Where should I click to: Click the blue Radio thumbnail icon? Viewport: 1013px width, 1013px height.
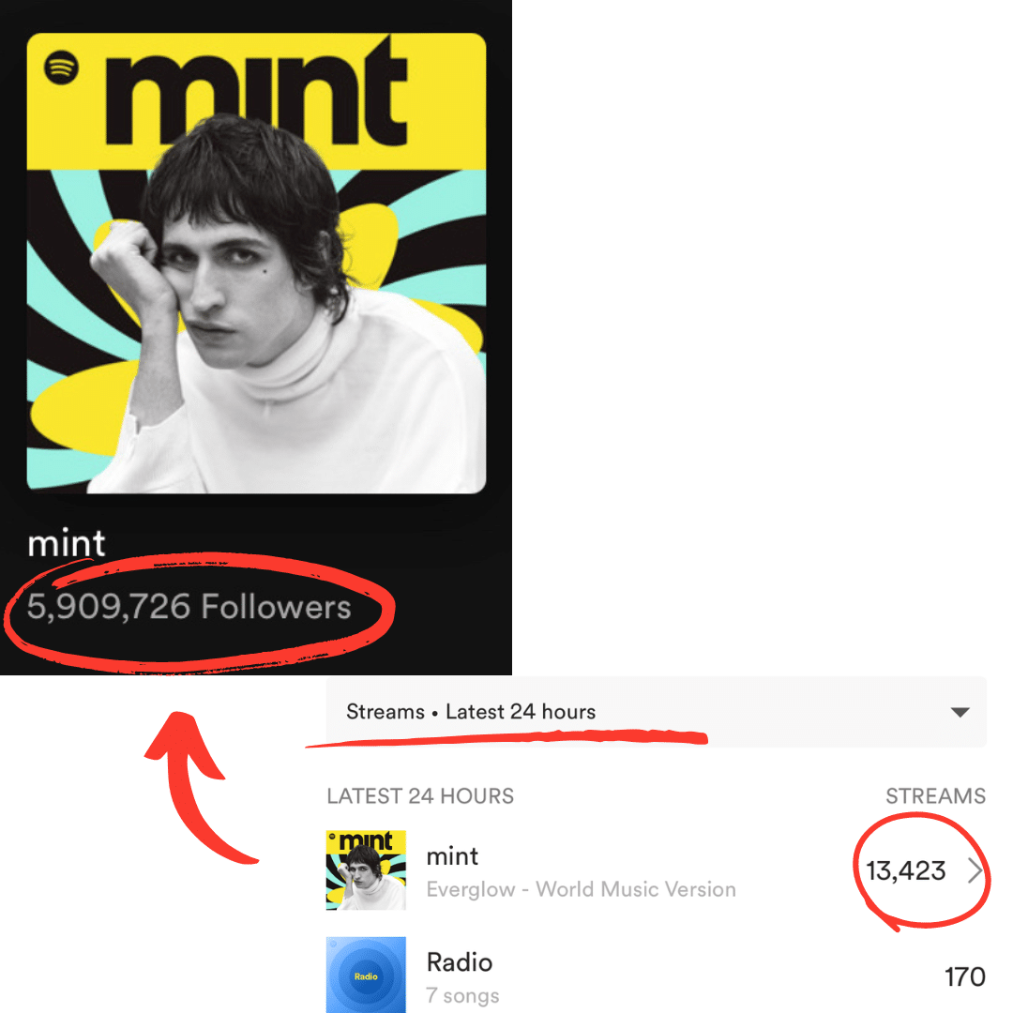(366, 975)
